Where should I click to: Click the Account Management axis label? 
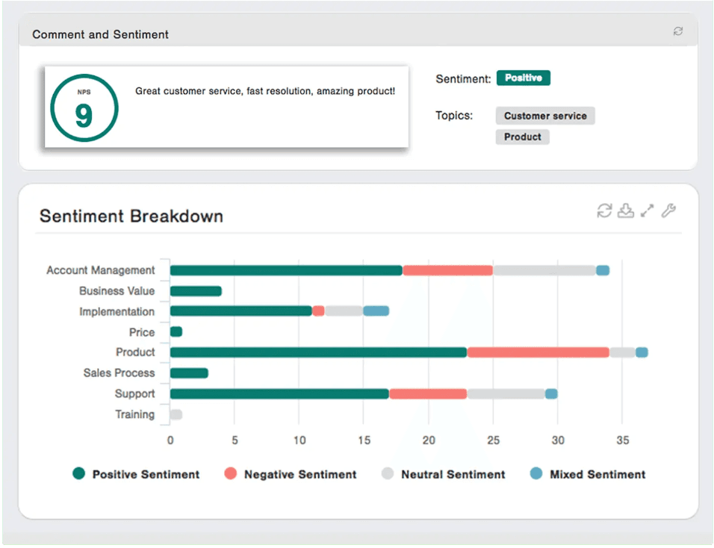(x=101, y=270)
